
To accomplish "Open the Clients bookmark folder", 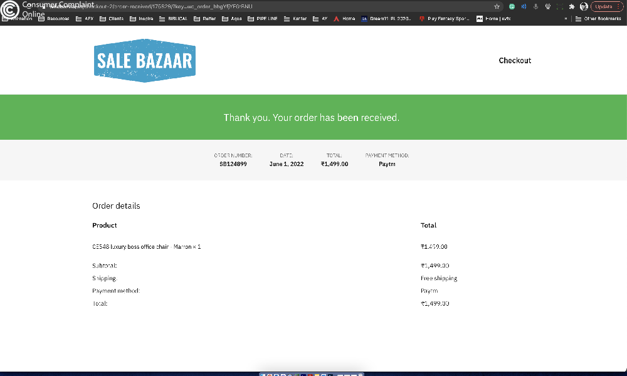I will 111,19.
